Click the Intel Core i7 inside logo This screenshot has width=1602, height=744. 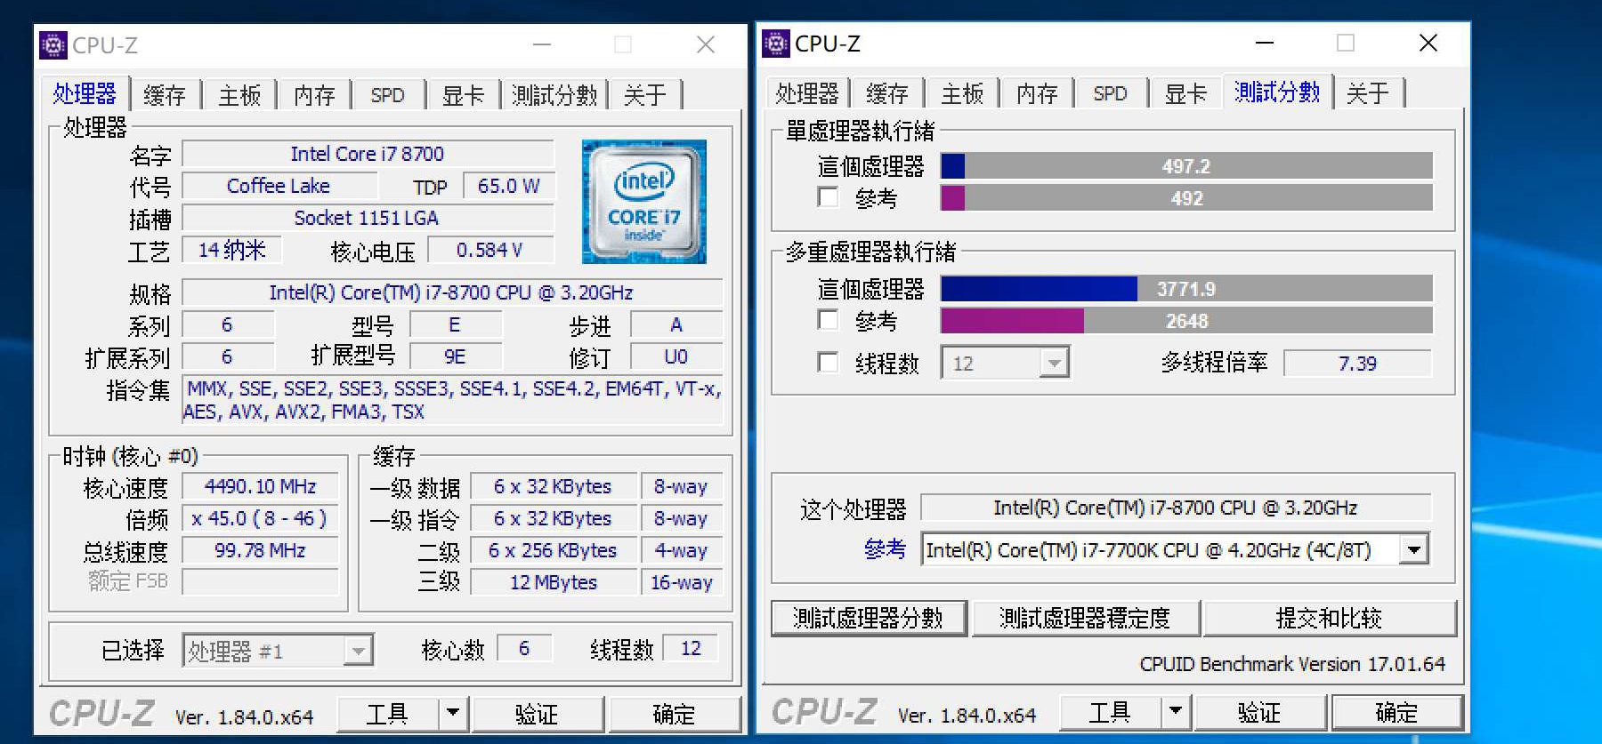644,202
